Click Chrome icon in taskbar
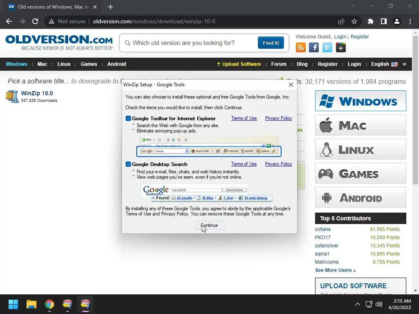The height and width of the screenshot is (314, 419). click(50, 304)
